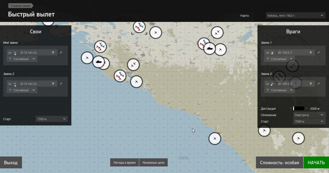This screenshot has width=329, height=173.
Task: Go back via Главное меню breadcrumb
Action: (x=20, y=6)
